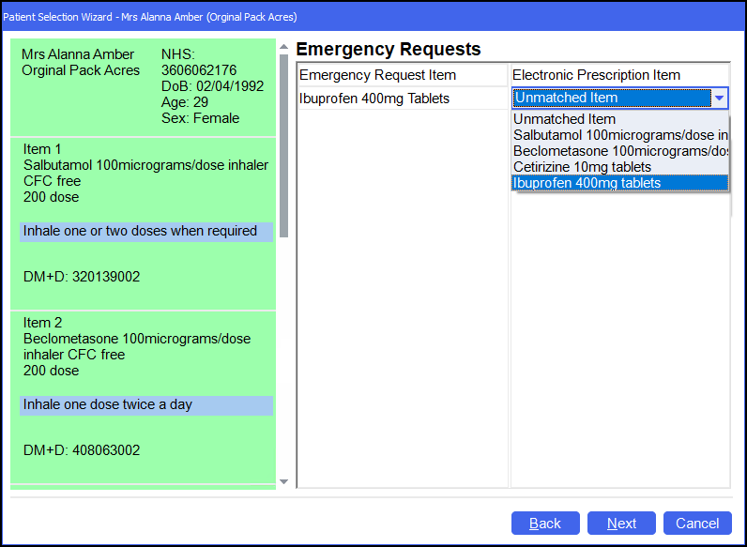The image size is (747, 547).
Task: Click scroll up arrow of prescription panel
Action: coord(284,46)
